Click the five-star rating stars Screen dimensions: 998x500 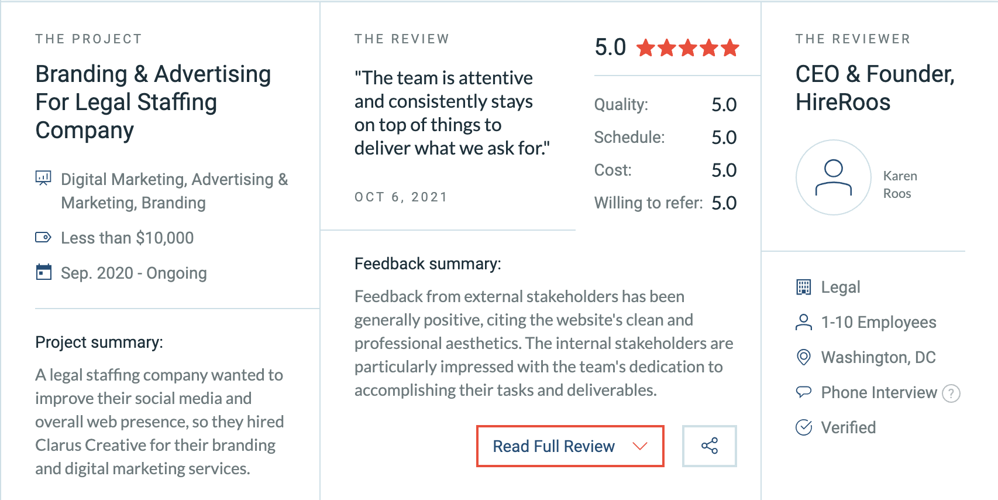(x=688, y=47)
